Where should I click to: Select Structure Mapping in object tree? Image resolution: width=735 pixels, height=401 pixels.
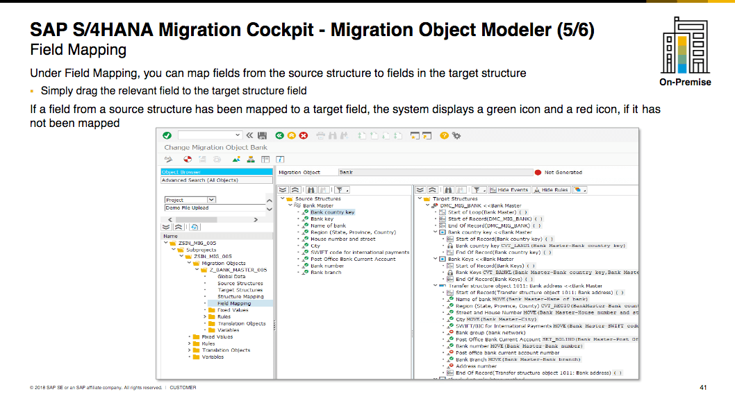pos(240,297)
